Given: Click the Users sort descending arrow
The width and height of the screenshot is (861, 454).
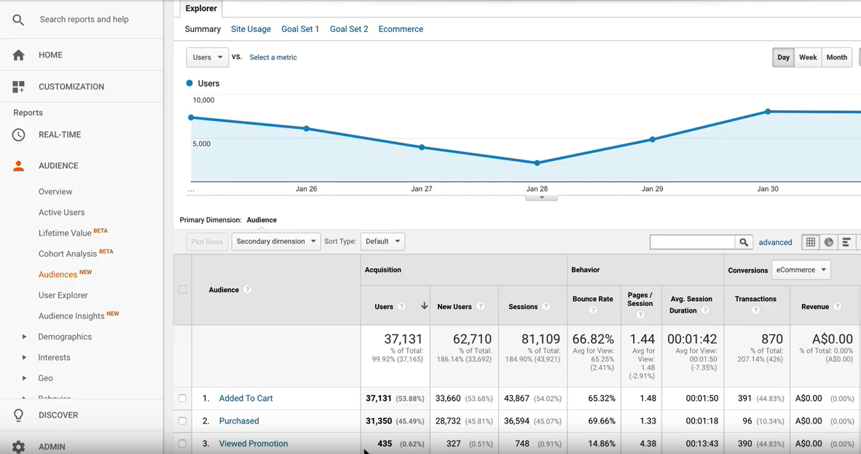Looking at the screenshot, I should tap(424, 306).
